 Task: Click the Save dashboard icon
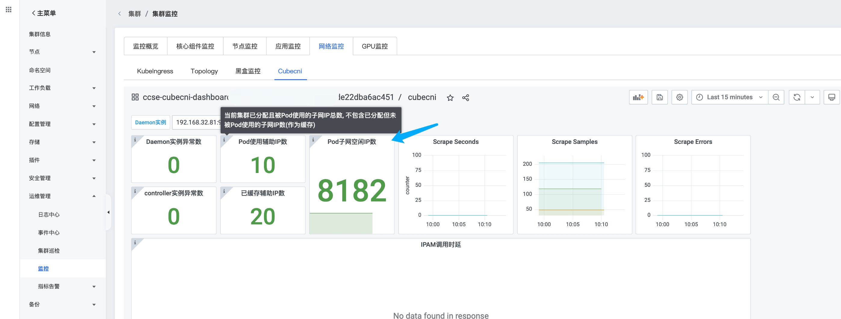tap(659, 97)
